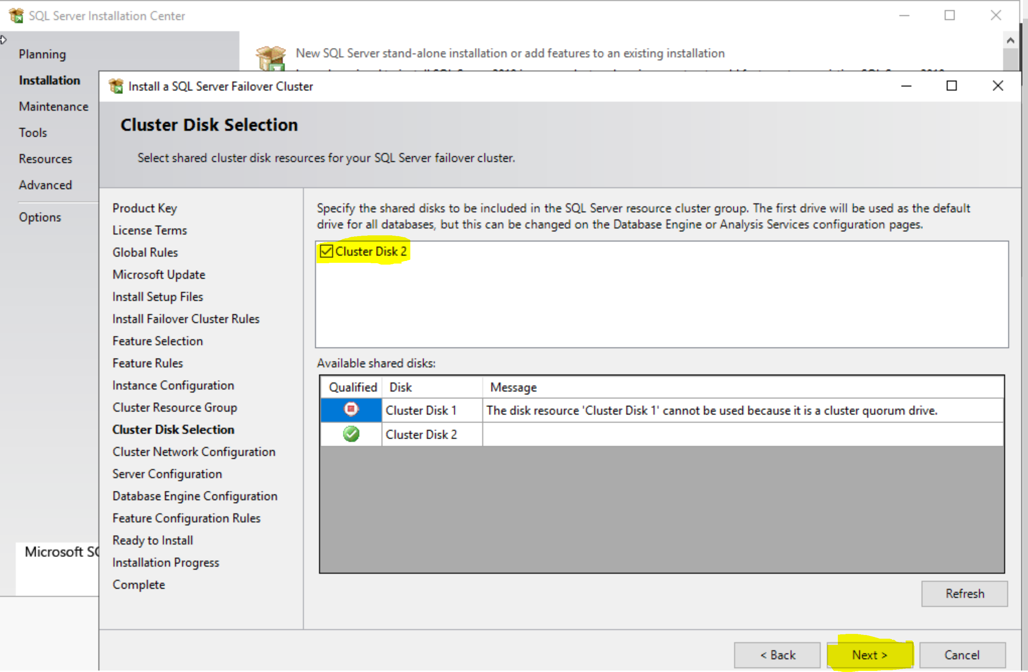
Task: Click the Installation Progress step
Action: coord(166,562)
